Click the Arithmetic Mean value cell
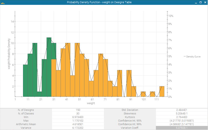The width and height of the screenshot is (208, 130). pos(78,124)
